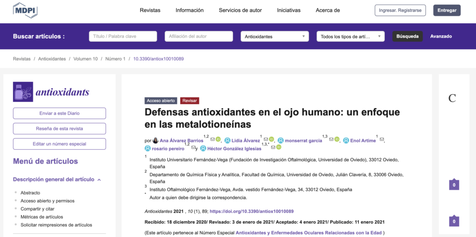Click envelope icon next to Lidia Álvarez

[x=266, y=139]
